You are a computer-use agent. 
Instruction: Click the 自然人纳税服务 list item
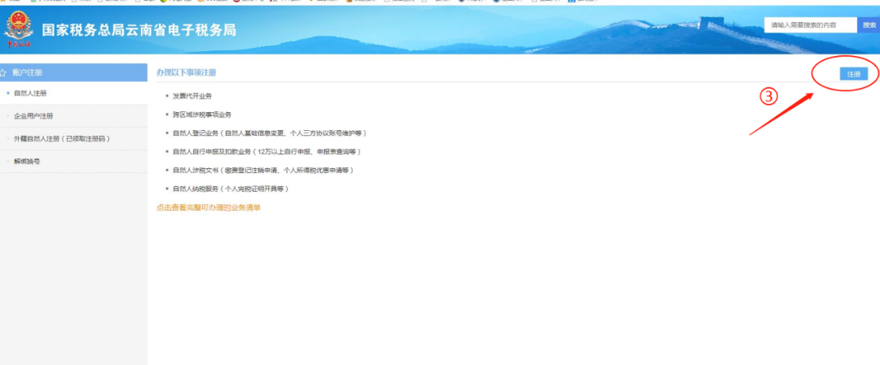pos(231,189)
